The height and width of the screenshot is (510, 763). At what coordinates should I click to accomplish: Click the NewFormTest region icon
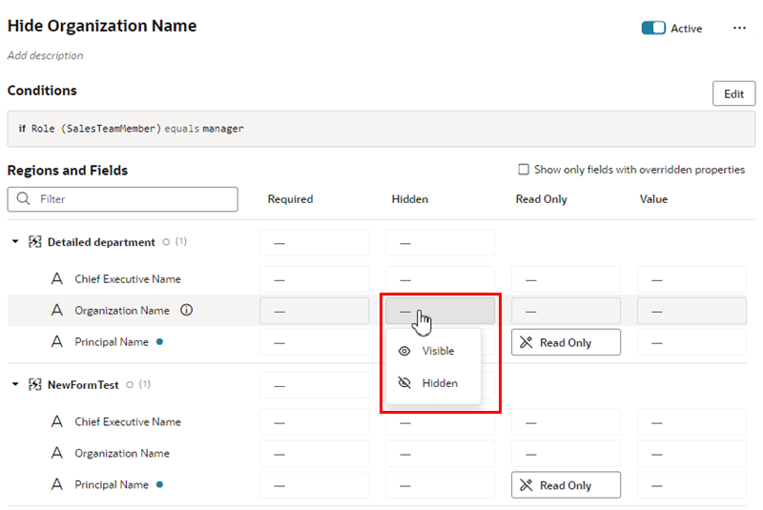[34, 384]
